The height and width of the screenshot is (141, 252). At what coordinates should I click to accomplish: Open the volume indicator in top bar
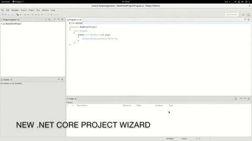click(x=243, y=2)
